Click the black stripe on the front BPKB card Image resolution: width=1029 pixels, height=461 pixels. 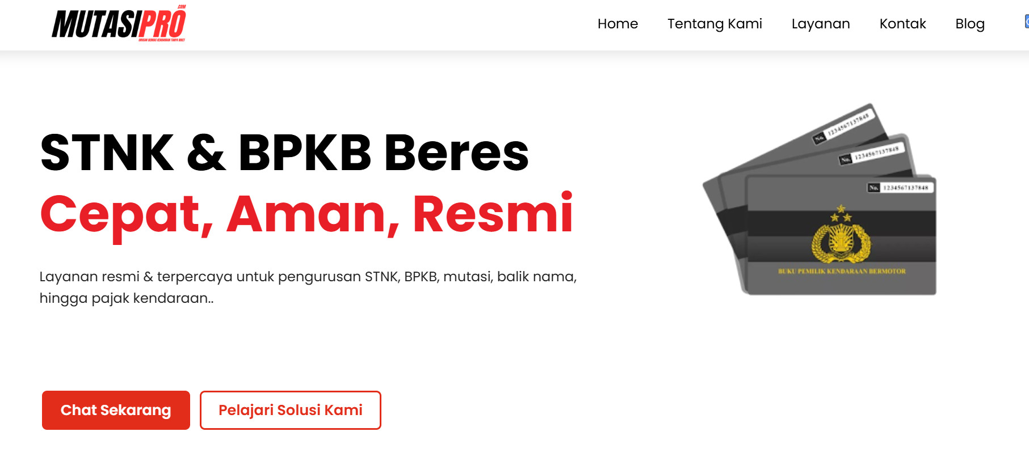(x=841, y=224)
